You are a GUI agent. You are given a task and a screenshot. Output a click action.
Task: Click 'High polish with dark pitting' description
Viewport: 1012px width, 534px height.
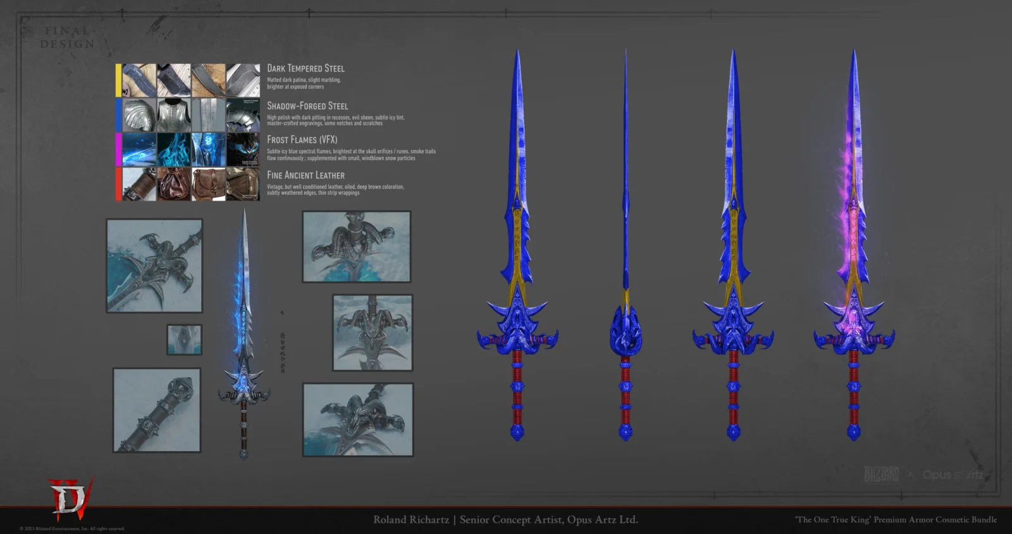335,120
